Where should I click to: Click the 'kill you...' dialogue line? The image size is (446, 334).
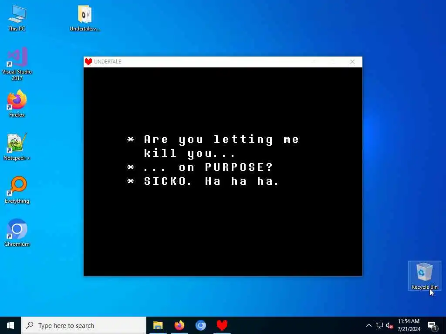tap(190, 154)
